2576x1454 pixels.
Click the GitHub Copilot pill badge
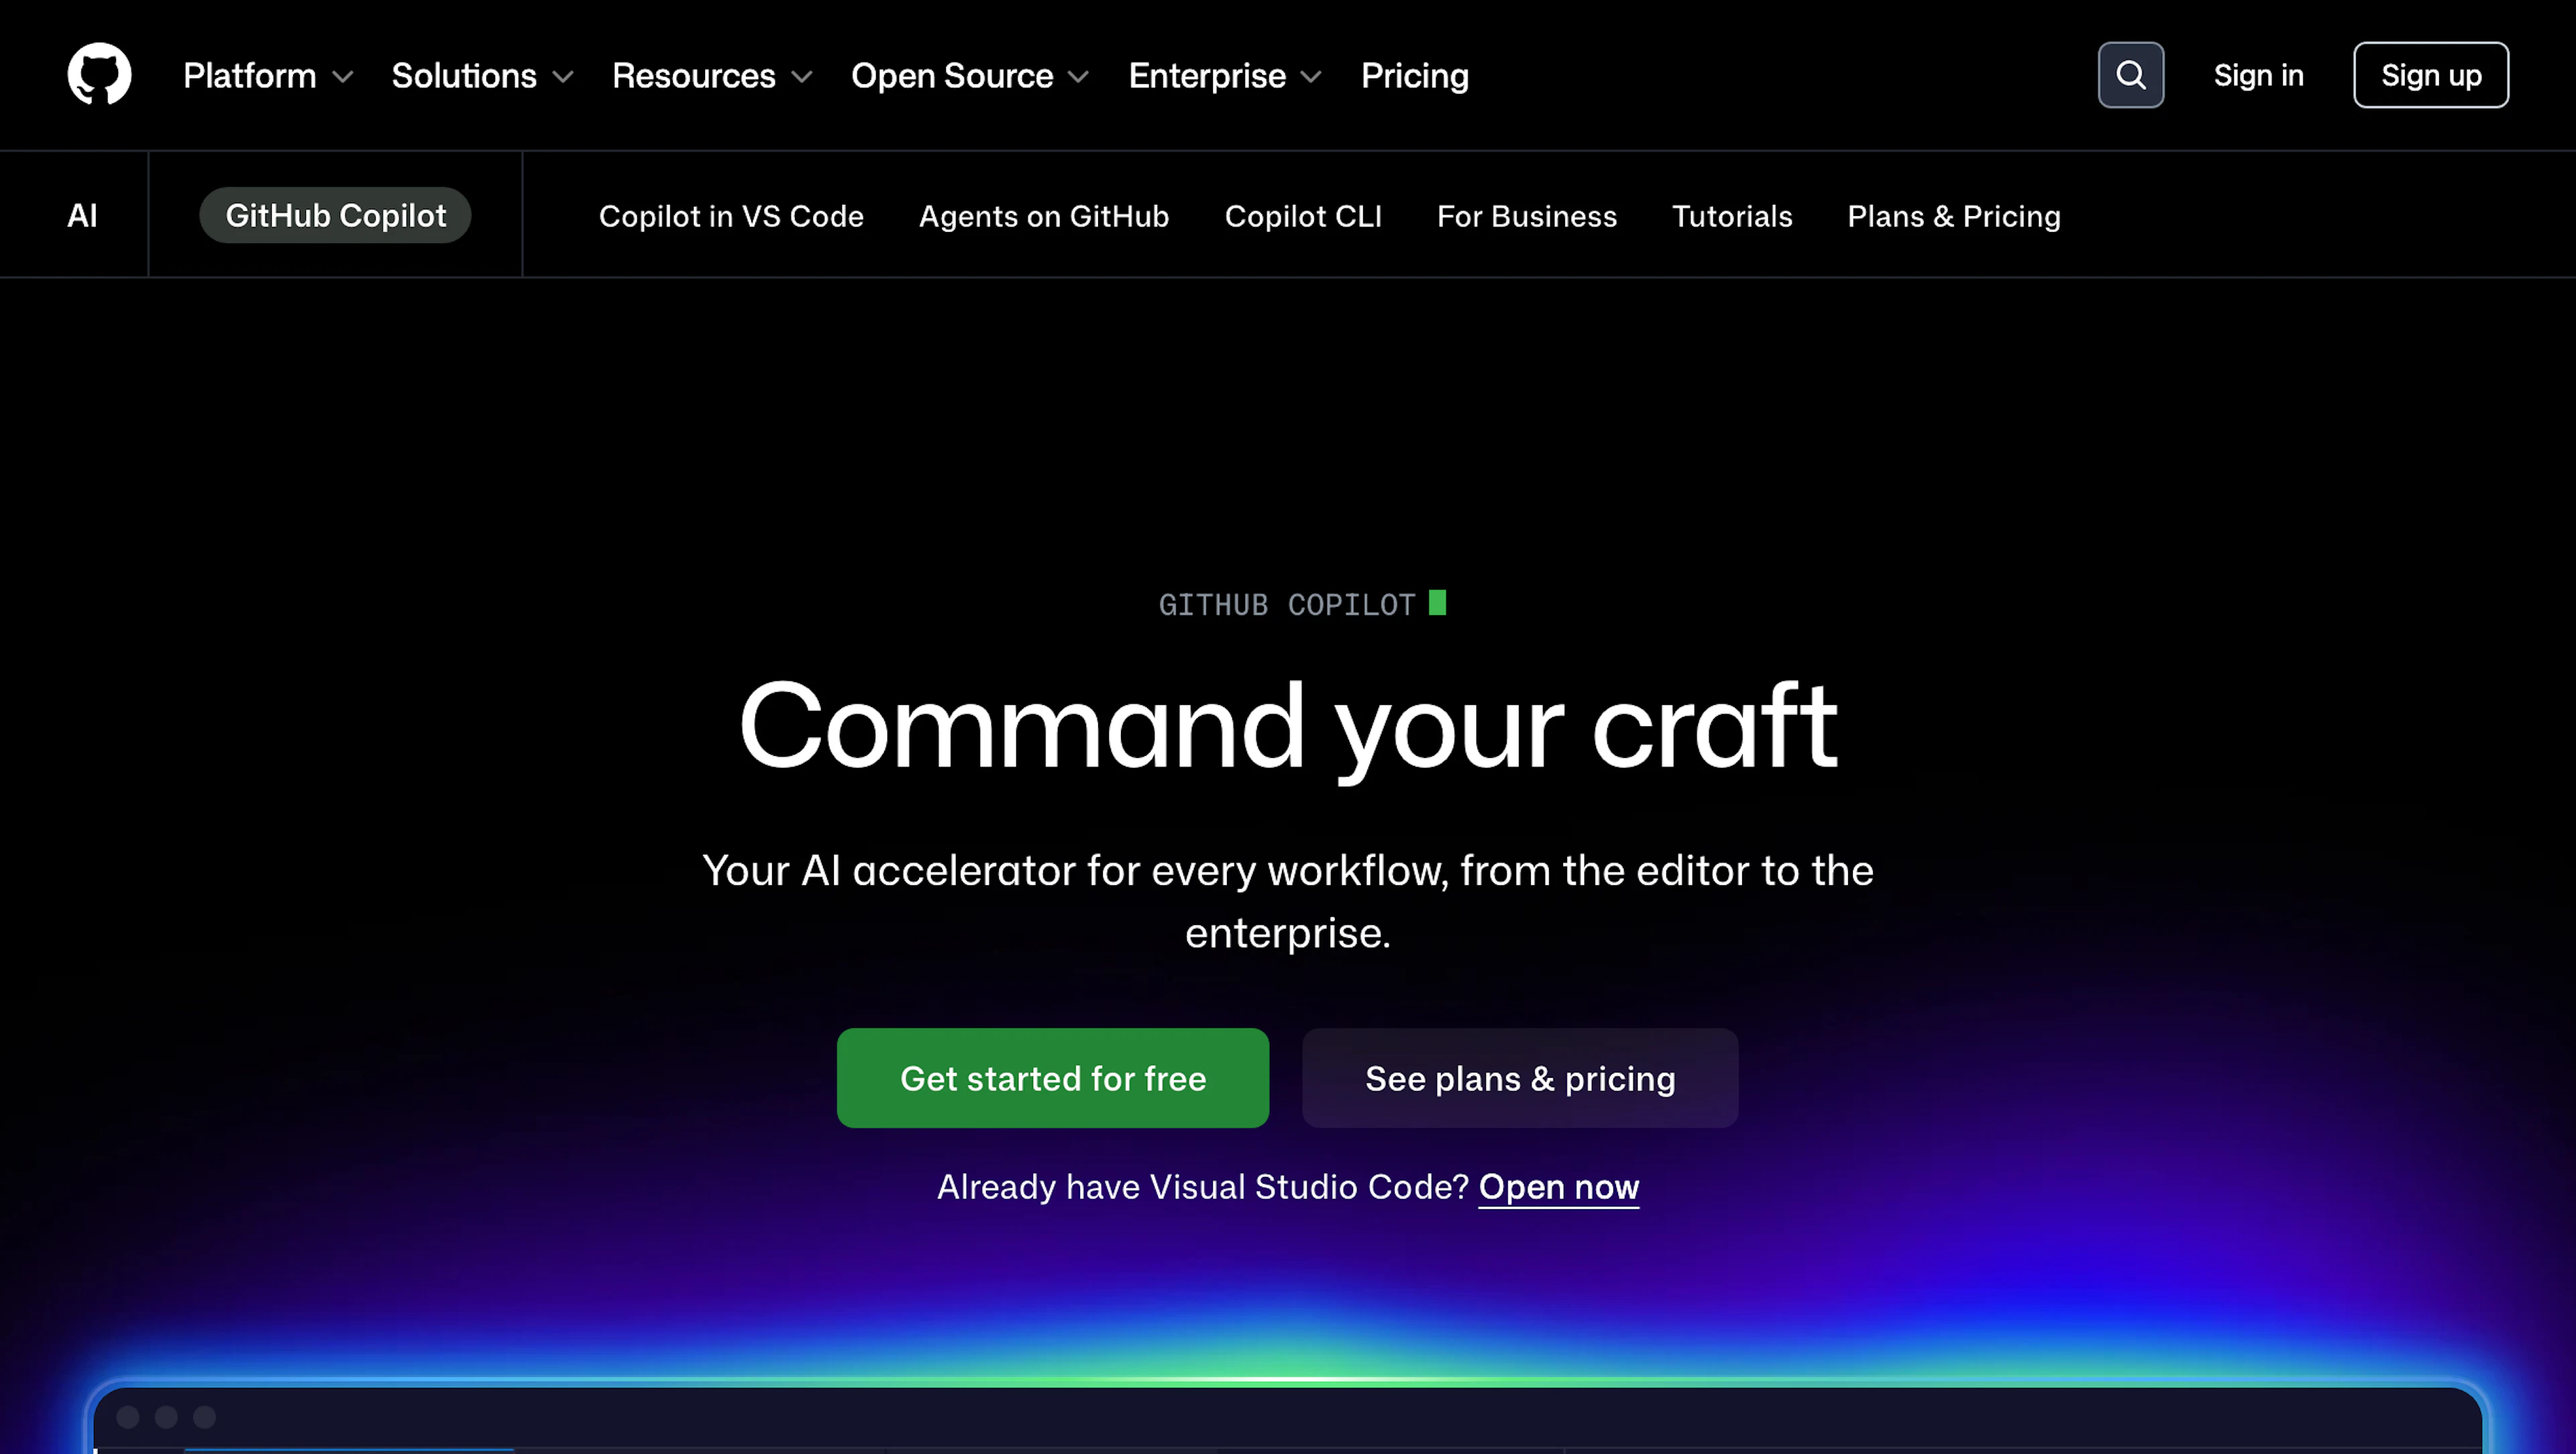(335, 214)
